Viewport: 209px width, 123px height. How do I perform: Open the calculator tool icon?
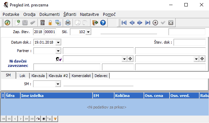point(43,23)
